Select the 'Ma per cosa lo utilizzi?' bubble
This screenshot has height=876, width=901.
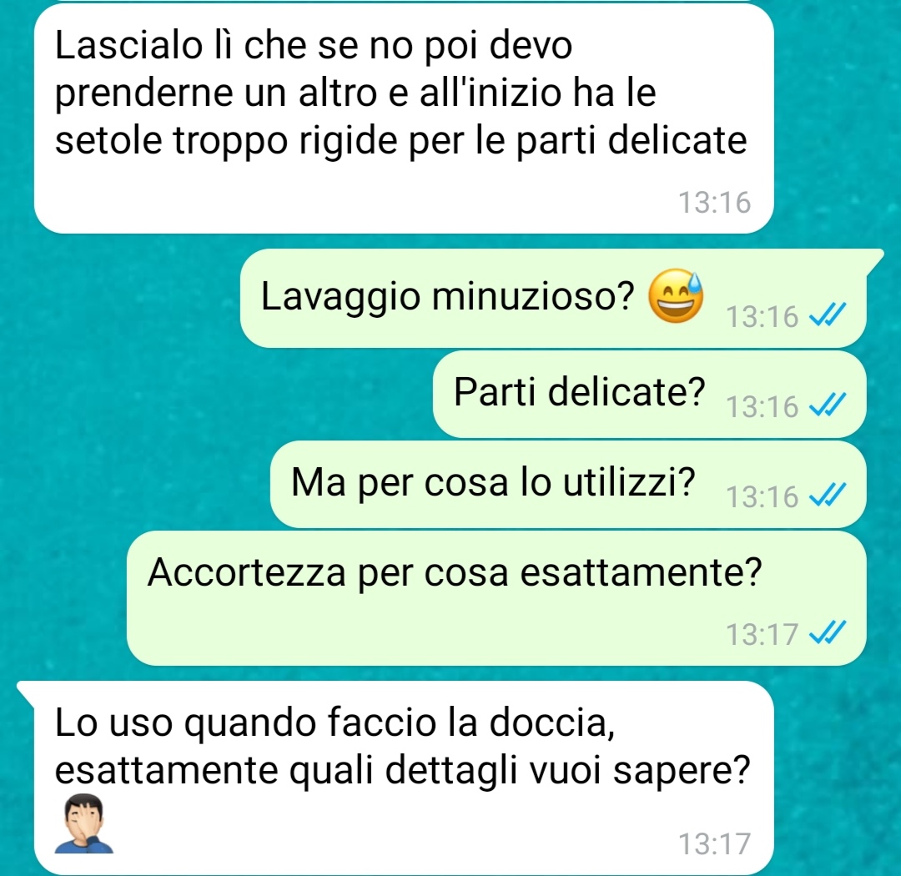pyautogui.click(x=568, y=484)
